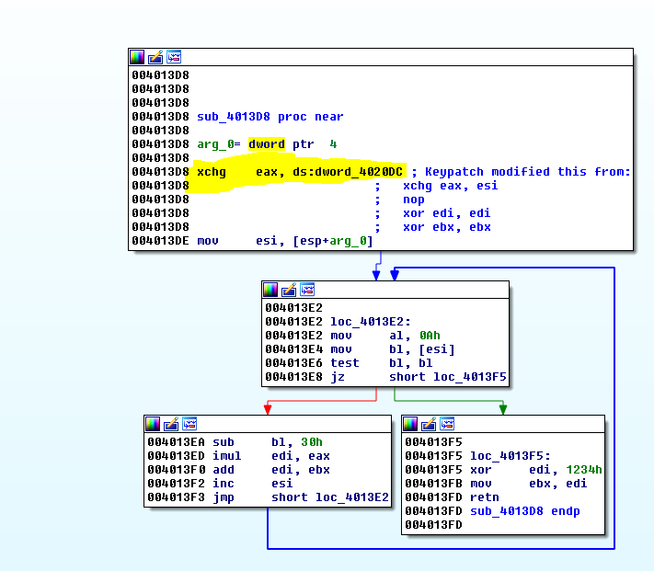Click pencil icon on loc_4013E2 block
Viewport: 654px width, 571px height.
pyautogui.click(x=289, y=290)
